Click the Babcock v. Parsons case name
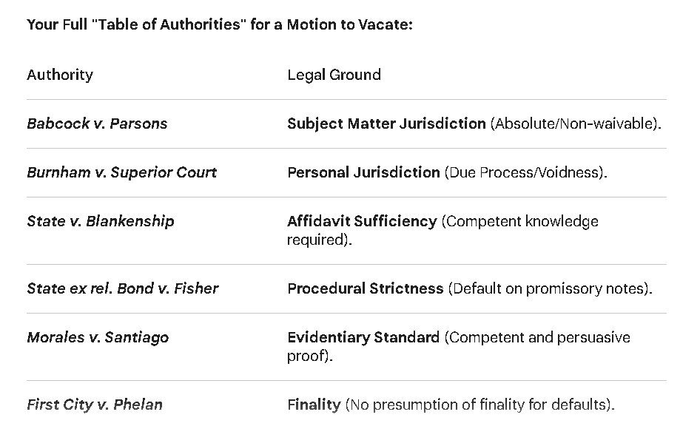The image size is (683, 426). click(97, 124)
